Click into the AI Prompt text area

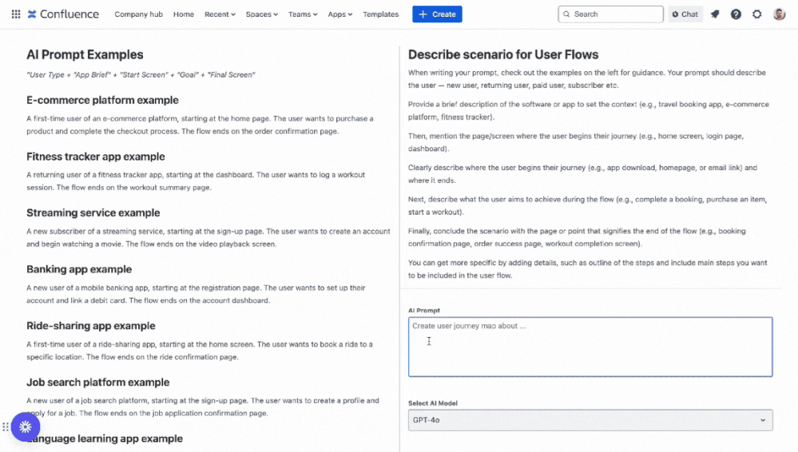590,347
